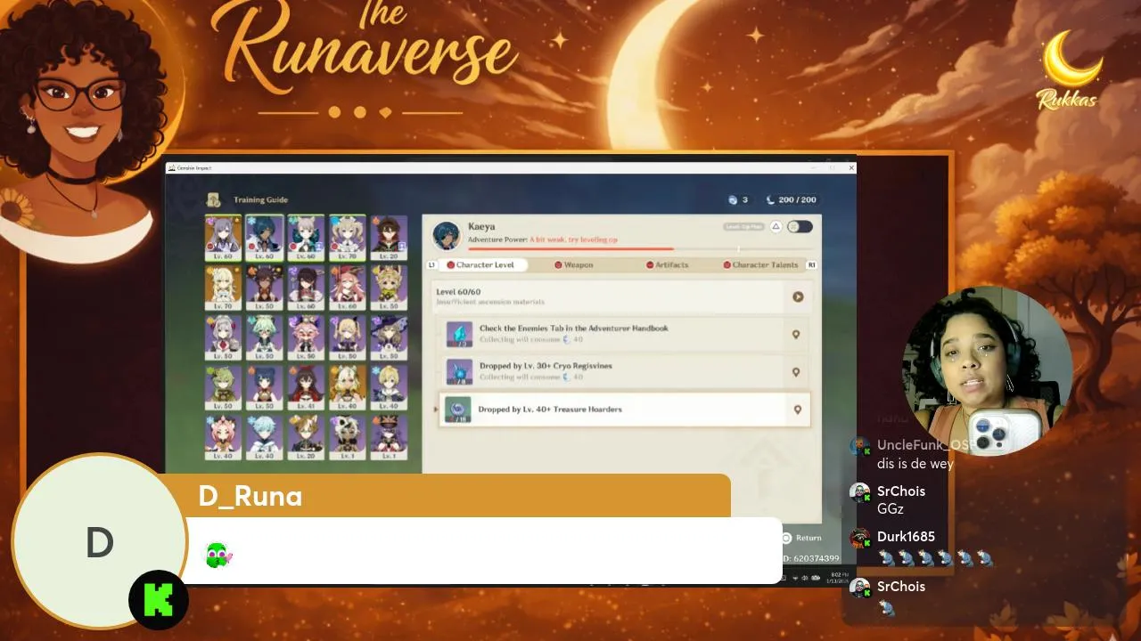The image size is (1141, 641).
Task: Select Barbara's Lv. 70 portrait
Action: tap(348, 239)
